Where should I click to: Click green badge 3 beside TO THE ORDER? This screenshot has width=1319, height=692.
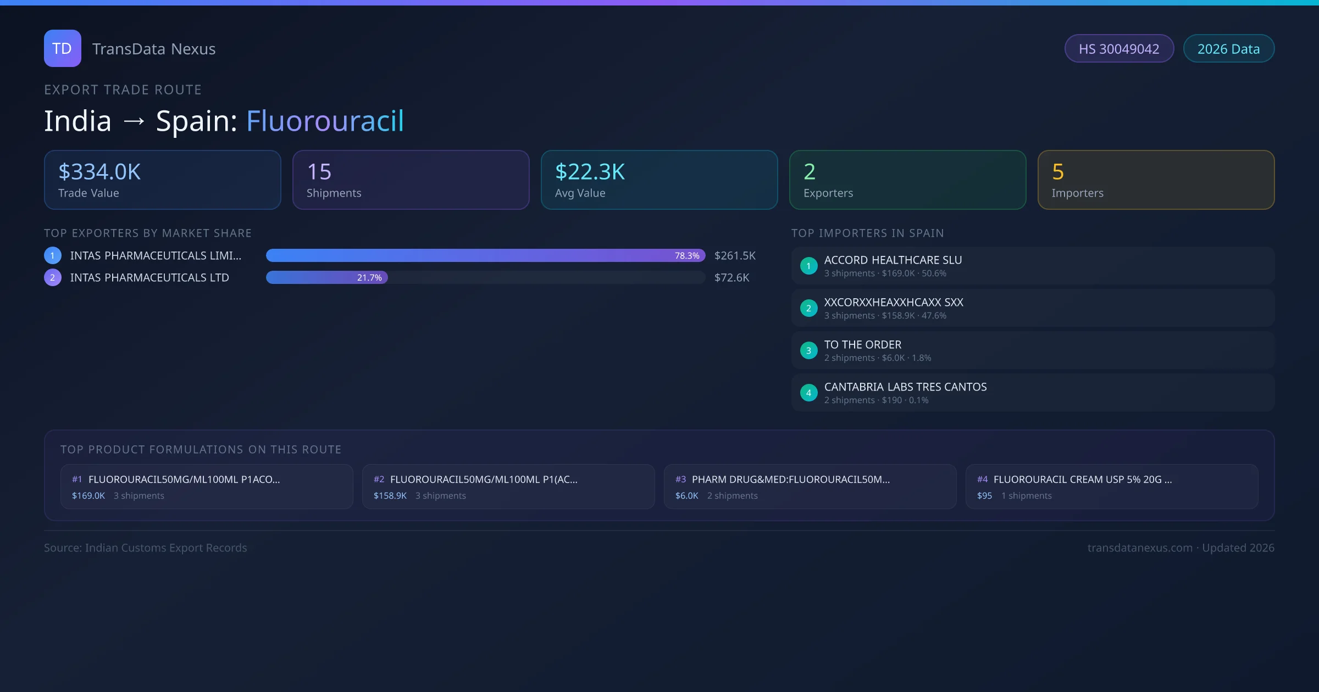click(808, 350)
